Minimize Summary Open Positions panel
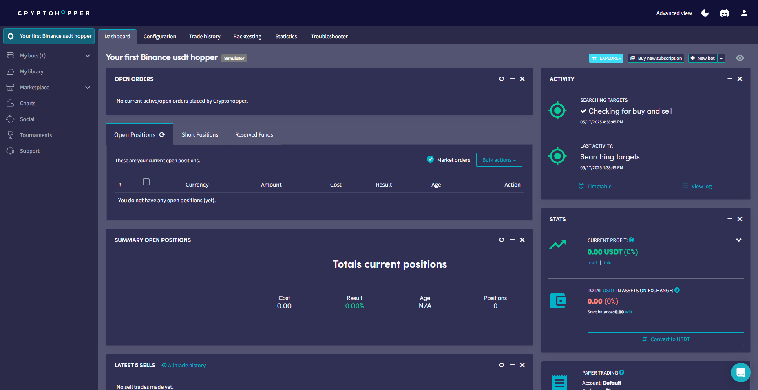758x390 pixels. pyautogui.click(x=512, y=240)
